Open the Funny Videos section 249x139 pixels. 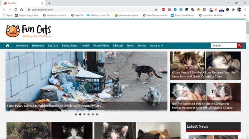[x=70, y=45]
